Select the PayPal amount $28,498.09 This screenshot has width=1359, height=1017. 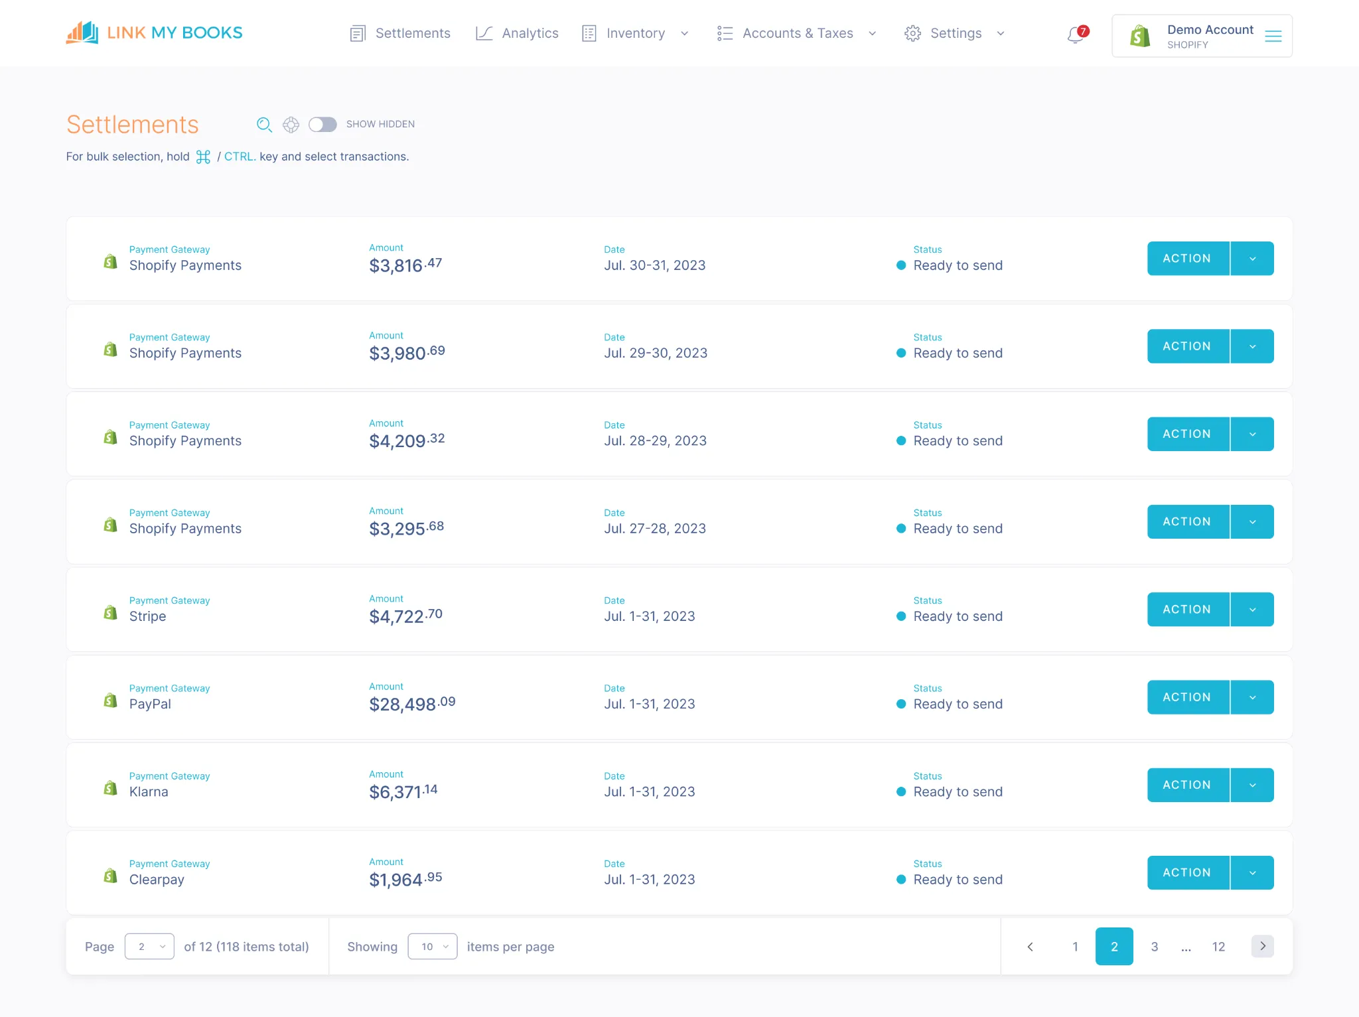coord(412,703)
